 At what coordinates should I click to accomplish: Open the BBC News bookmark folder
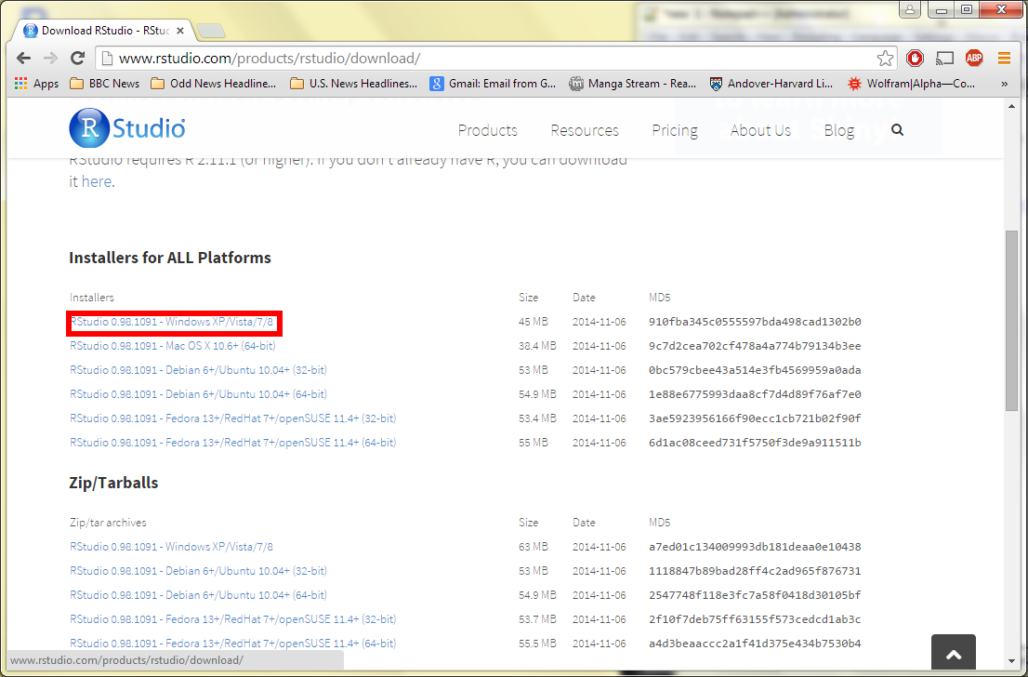pos(105,84)
